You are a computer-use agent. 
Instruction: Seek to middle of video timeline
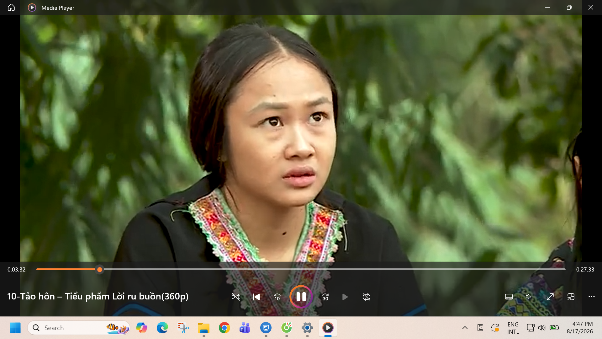[x=301, y=269]
